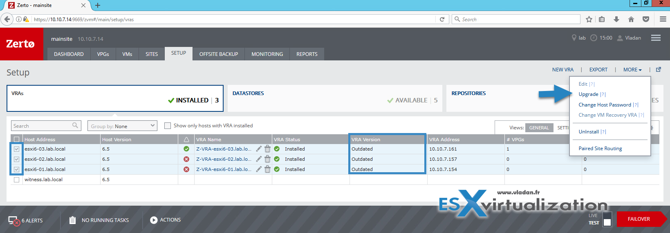Check the witness.lab.local row checkbox

coord(17,180)
